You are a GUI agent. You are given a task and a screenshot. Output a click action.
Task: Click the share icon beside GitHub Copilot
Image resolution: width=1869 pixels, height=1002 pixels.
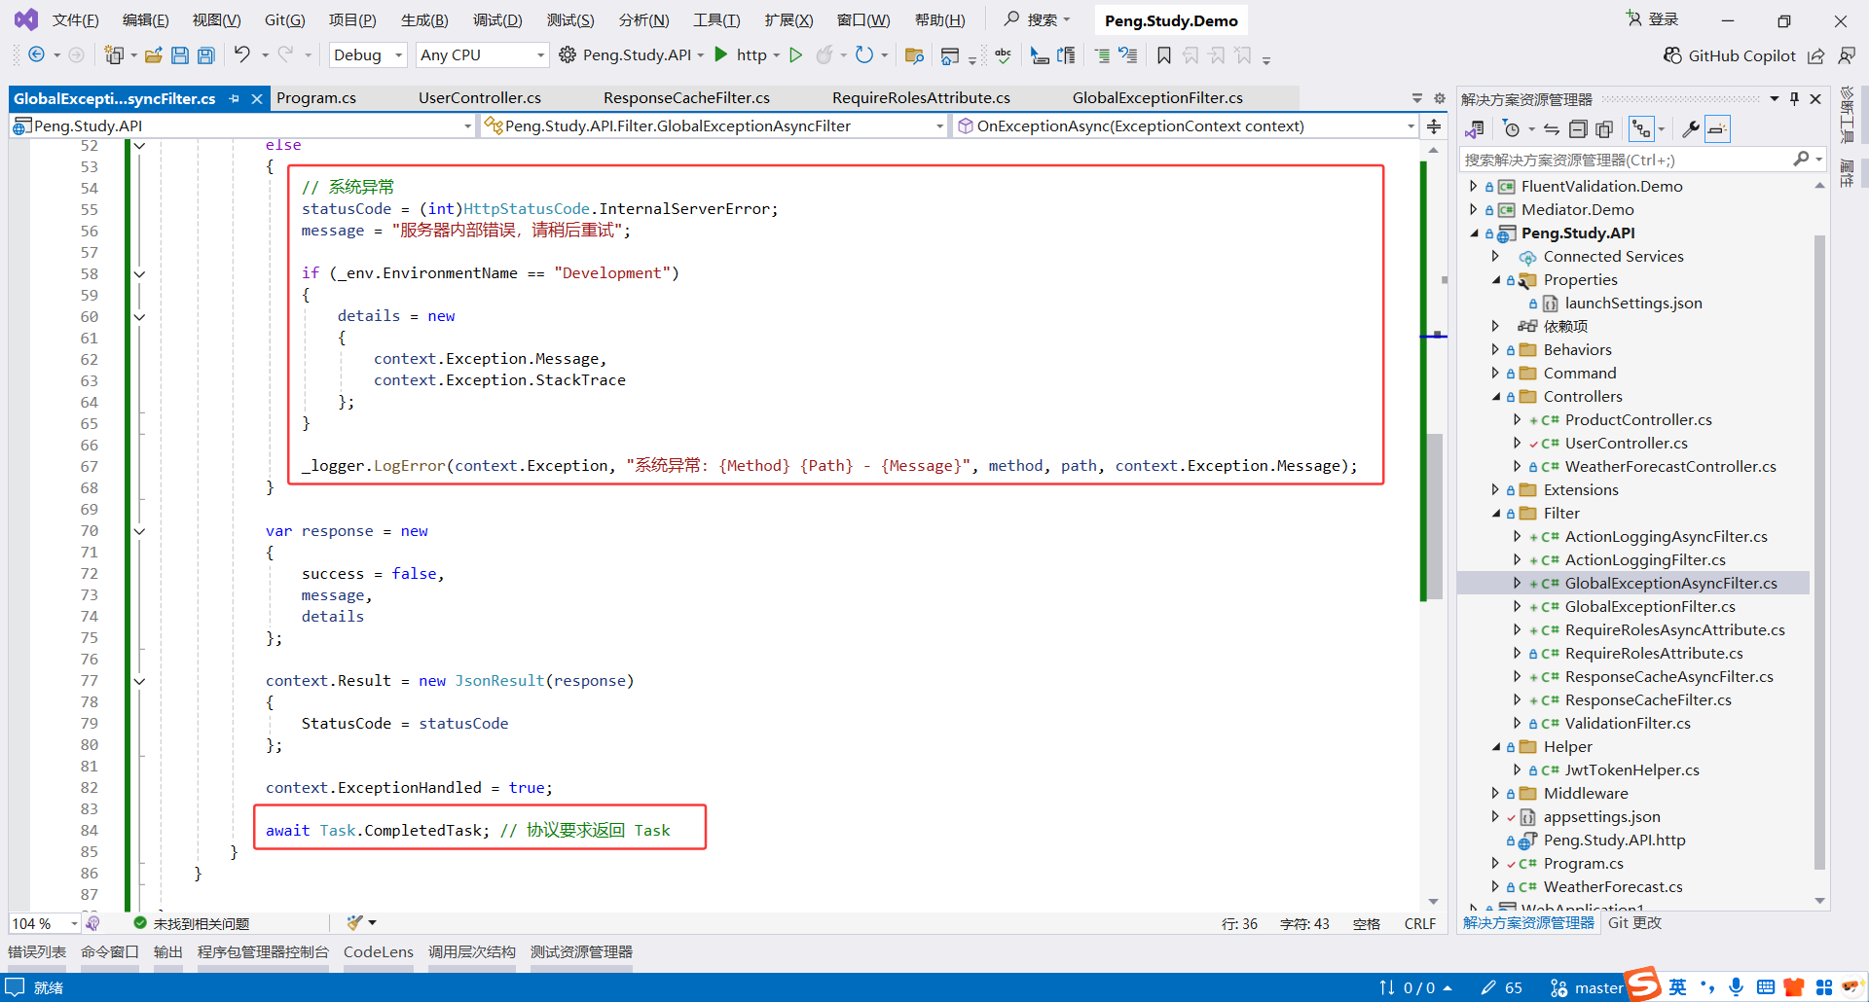coord(1816,56)
